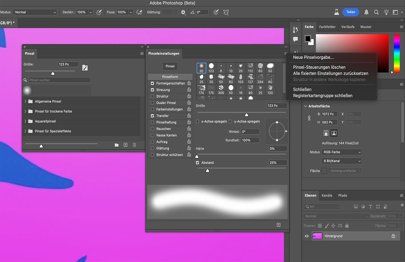Hide the Hintergrund layer via eye icon
This screenshot has width=405, height=262.
(x=307, y=236)
